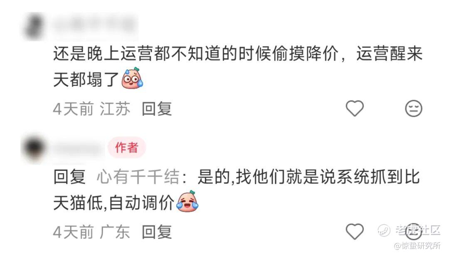Tap the laughing-crying emoji after 自动调价
Screen dimensions: 449x256
point(187,201)
